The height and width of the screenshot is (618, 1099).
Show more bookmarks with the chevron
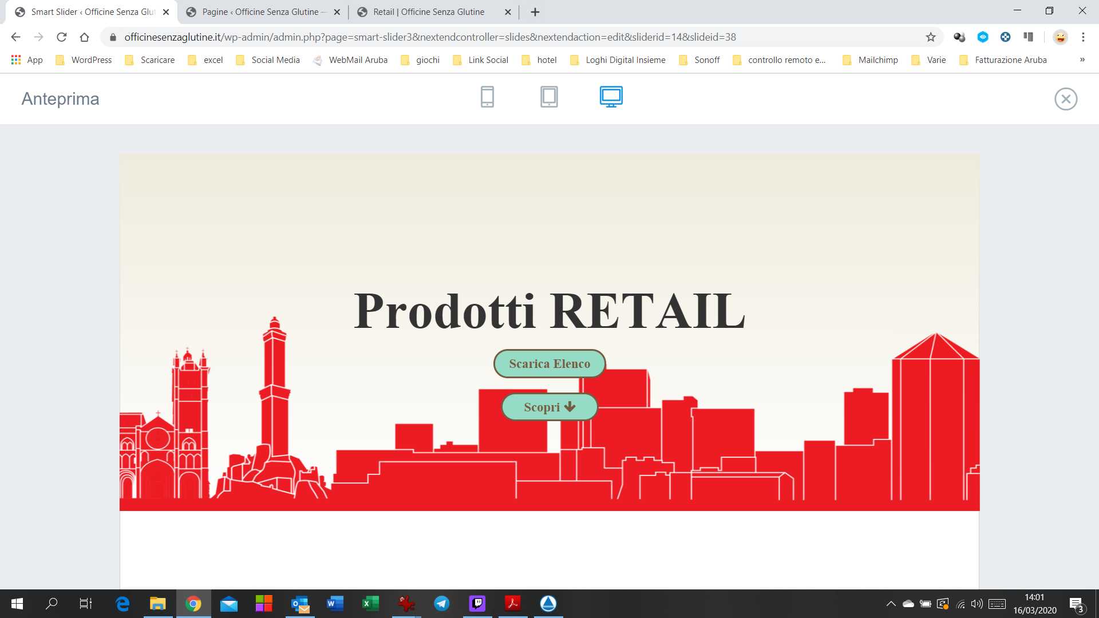point(1082,60)
